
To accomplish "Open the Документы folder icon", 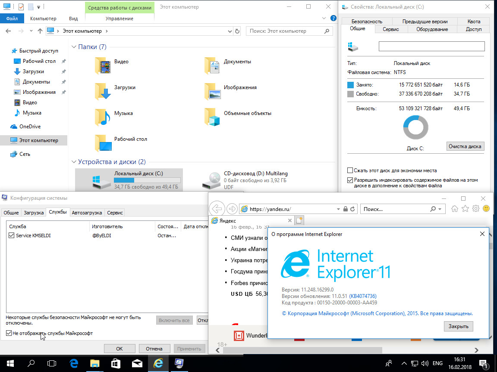I will pyautogui.click(x=212, y=65).
